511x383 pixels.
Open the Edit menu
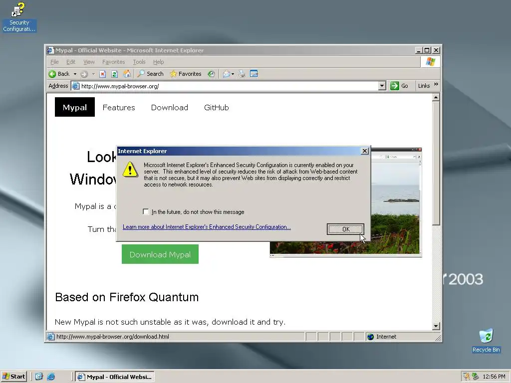(71, 62)
